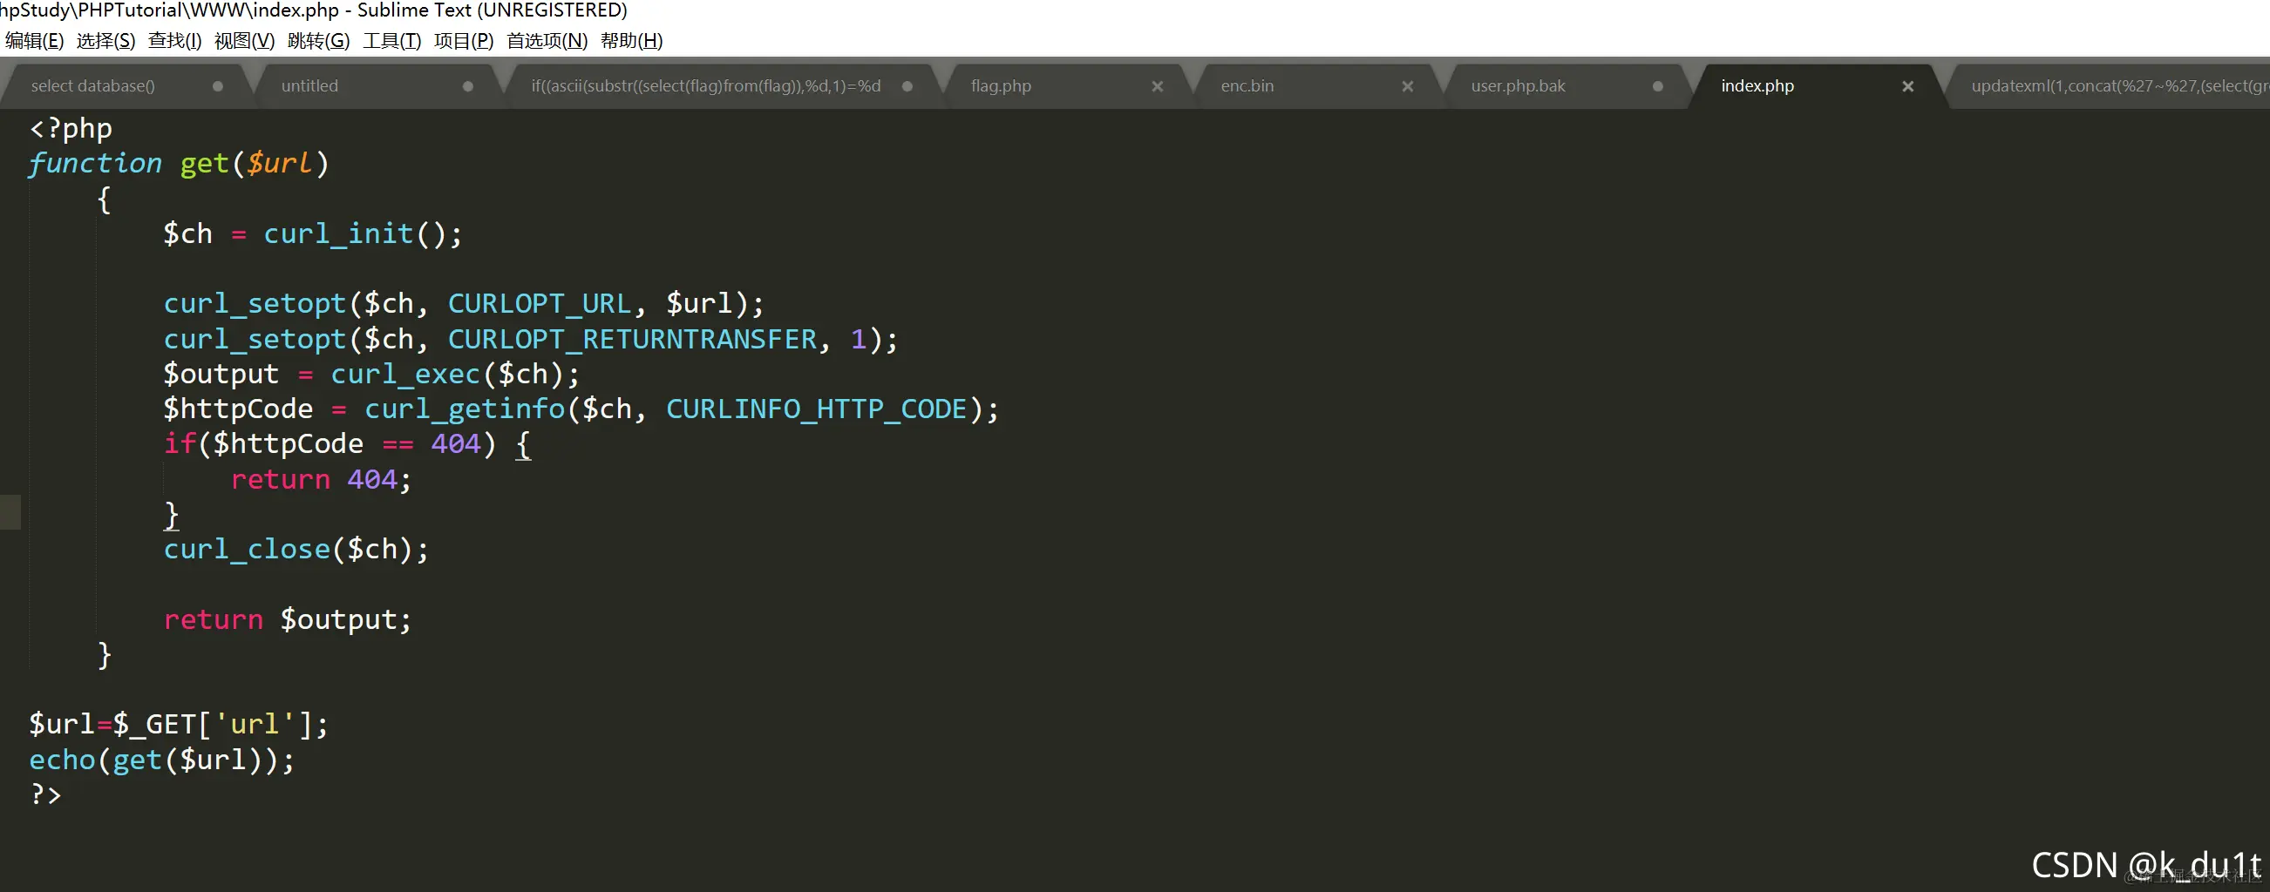
Task: Click the $output = curl_exec($ch); line
Action: pyautogui.click(x=372, y=375)
